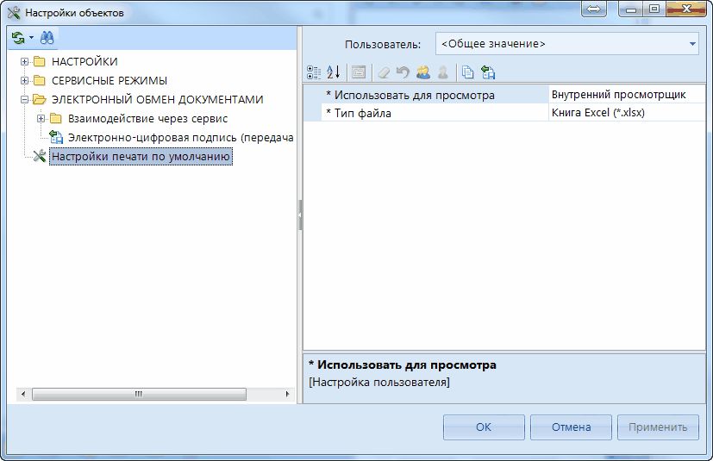
Task: Expand the НАСТРОЙКИ folder node
Action: 25,62
